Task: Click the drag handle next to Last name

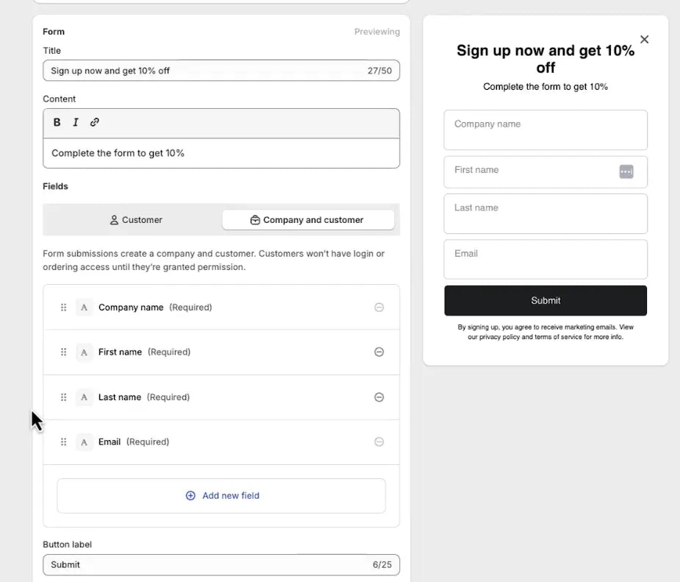Action: point(63,397)
